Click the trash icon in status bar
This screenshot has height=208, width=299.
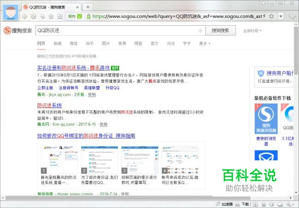pyautogui.click(x=264, y=204)
